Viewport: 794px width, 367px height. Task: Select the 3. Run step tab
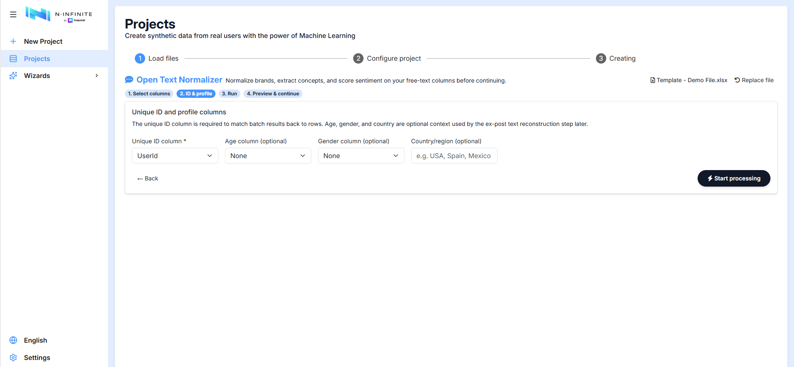[x=230, y=94]
